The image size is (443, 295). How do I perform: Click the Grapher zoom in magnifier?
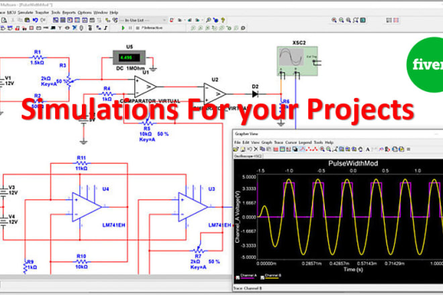coord(322,149)
